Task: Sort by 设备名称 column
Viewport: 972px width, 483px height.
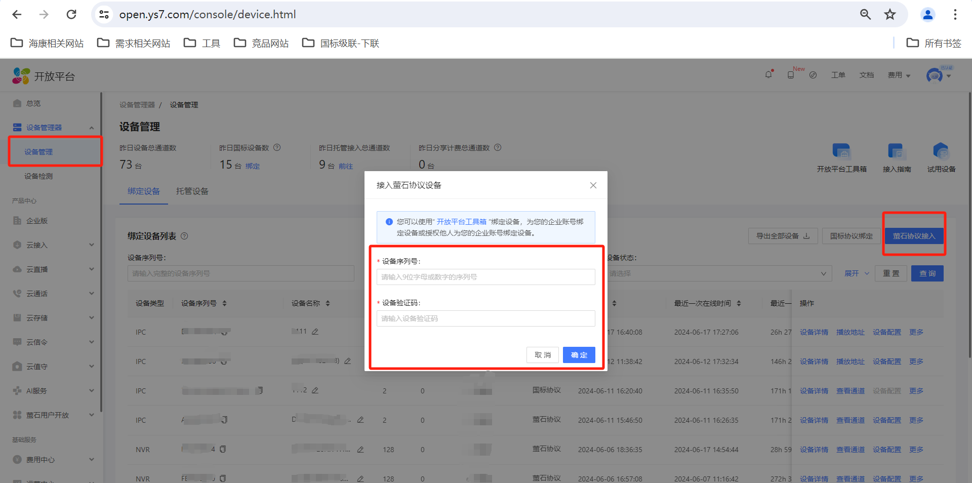Action: pos(328,303)
